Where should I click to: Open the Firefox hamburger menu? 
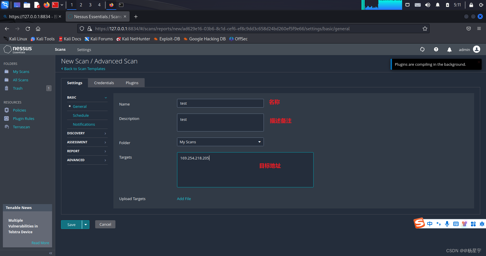tap(479, 29)
